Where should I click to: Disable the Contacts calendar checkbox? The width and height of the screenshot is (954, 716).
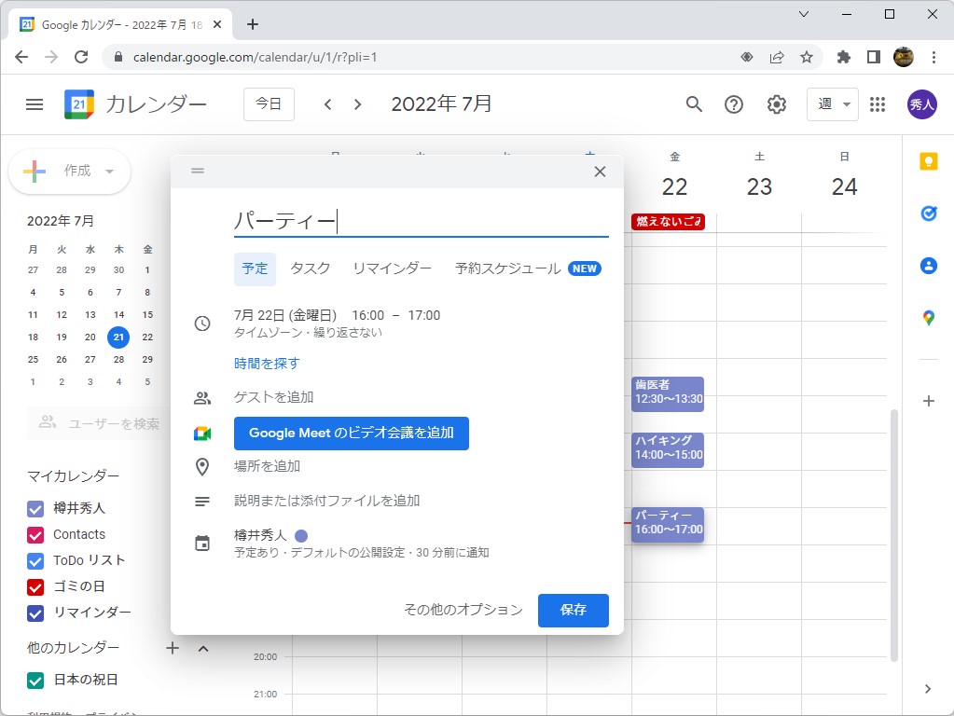click(x=35, y=534)
